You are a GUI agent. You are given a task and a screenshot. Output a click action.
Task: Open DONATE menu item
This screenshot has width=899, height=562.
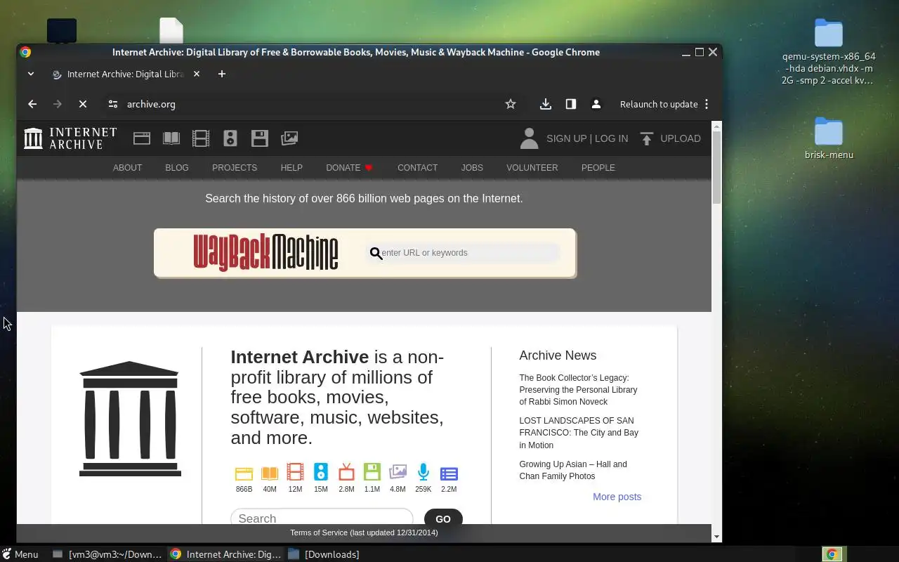(349, 168)
